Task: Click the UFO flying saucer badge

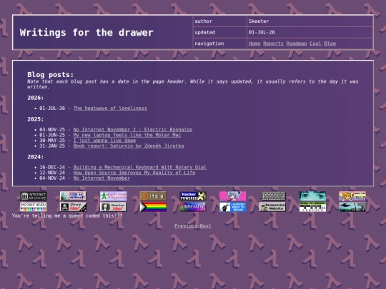Action: tap(352, 207)
